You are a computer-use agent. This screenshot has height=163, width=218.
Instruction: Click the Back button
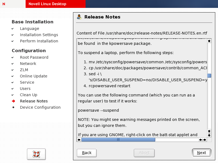[x=87, y=153]
